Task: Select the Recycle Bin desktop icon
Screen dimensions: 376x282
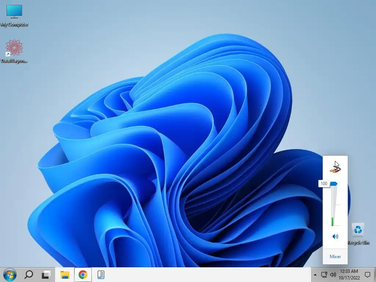Action: click(x=358, y=234)
